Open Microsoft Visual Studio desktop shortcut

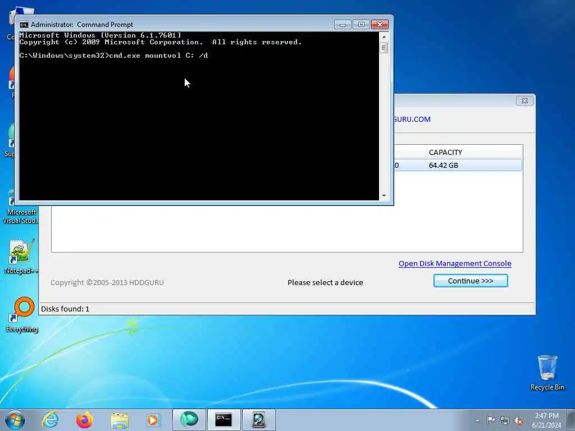(x=21, y=207)
